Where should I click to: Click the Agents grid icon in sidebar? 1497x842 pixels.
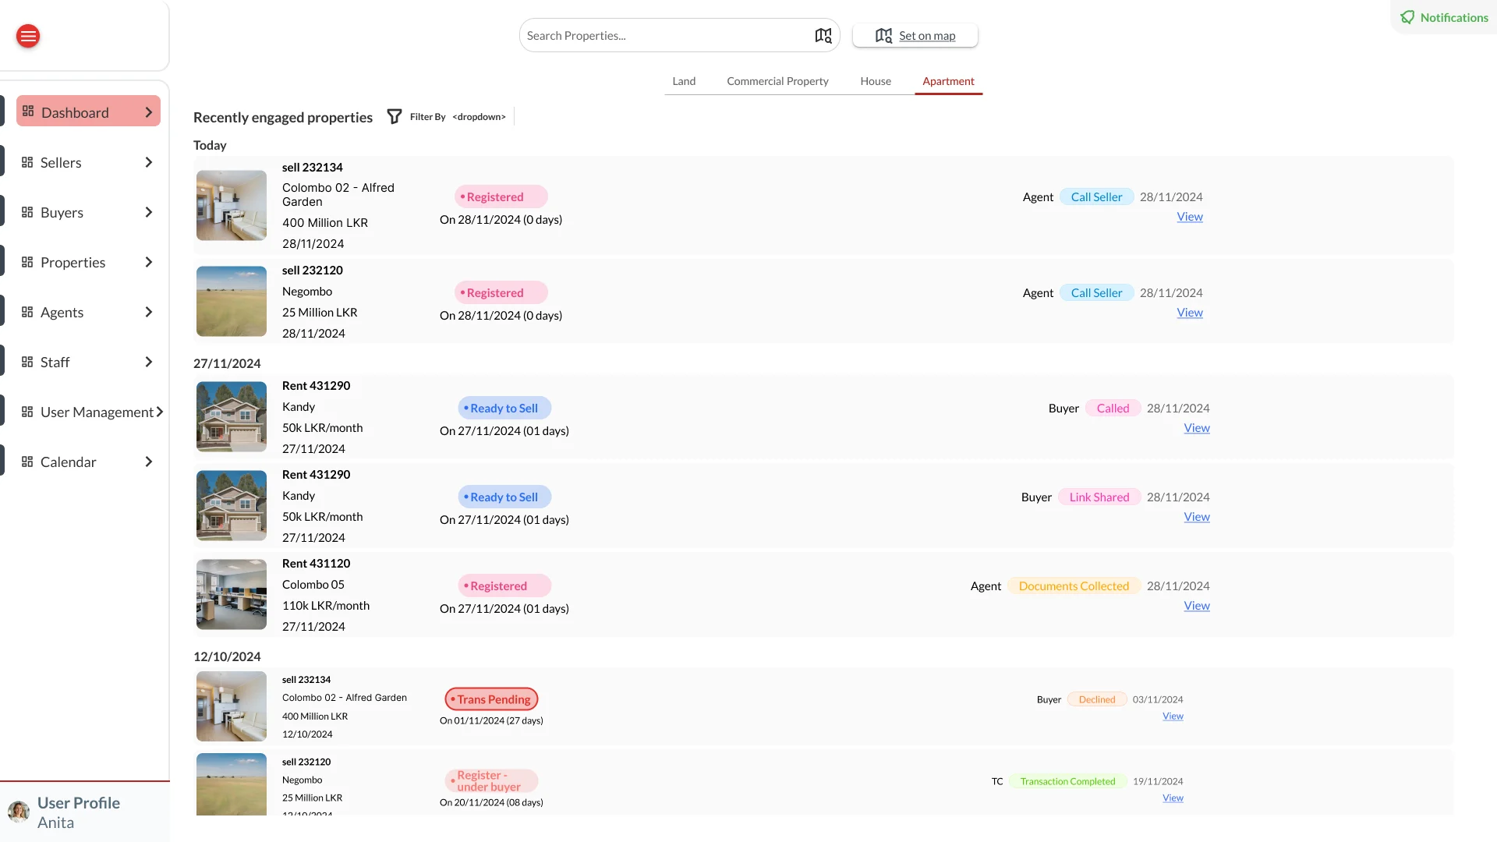click(x=27, y=312)
